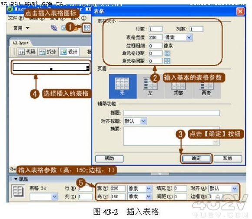
Task: Click the 标题 text field
Action: pyautogui.click(x=171, y=113)
